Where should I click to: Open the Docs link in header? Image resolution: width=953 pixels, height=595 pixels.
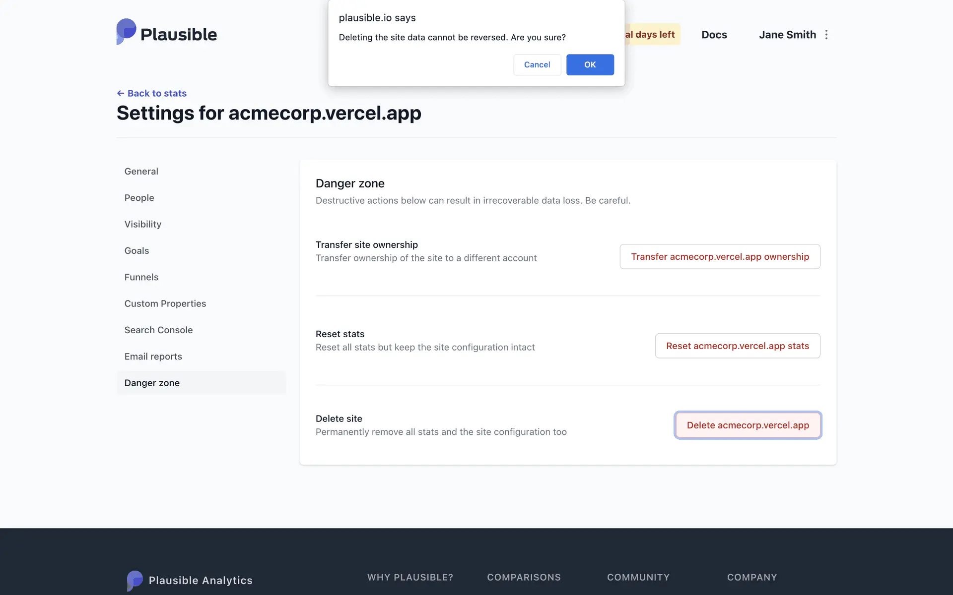(x=714, y=35)
